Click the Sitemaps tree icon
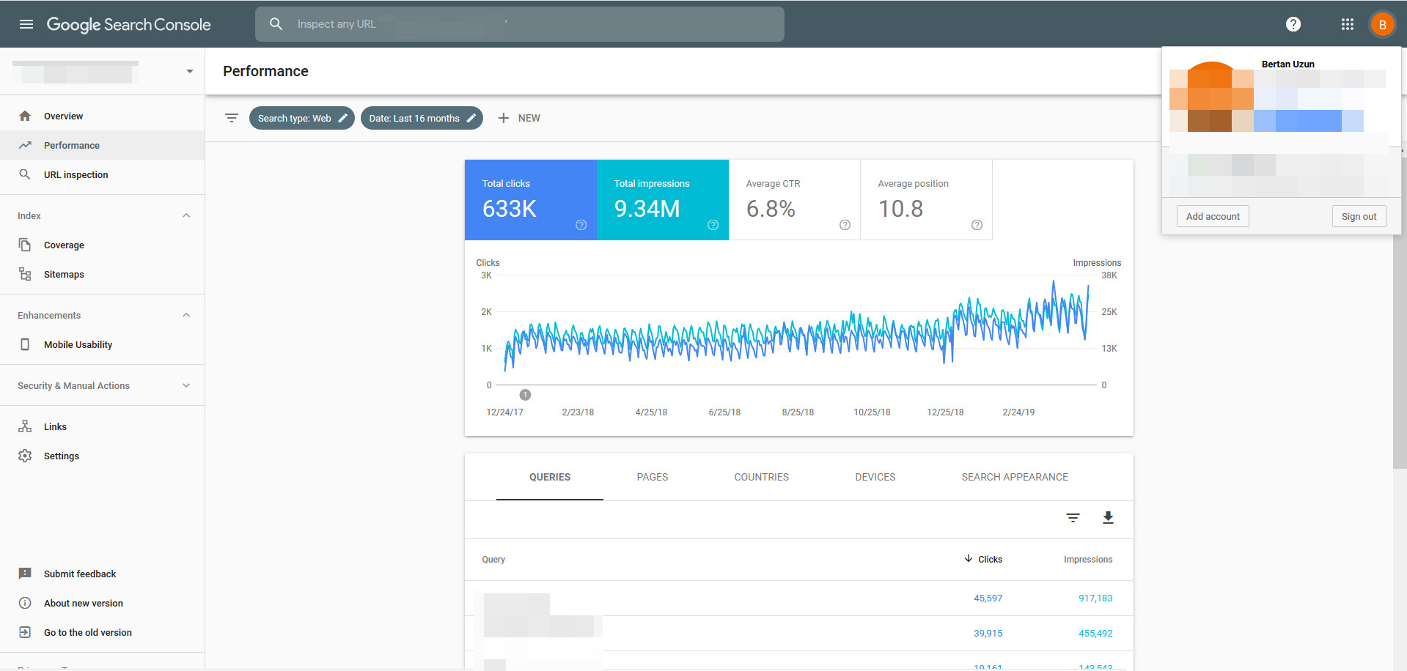 click(25, 274)
